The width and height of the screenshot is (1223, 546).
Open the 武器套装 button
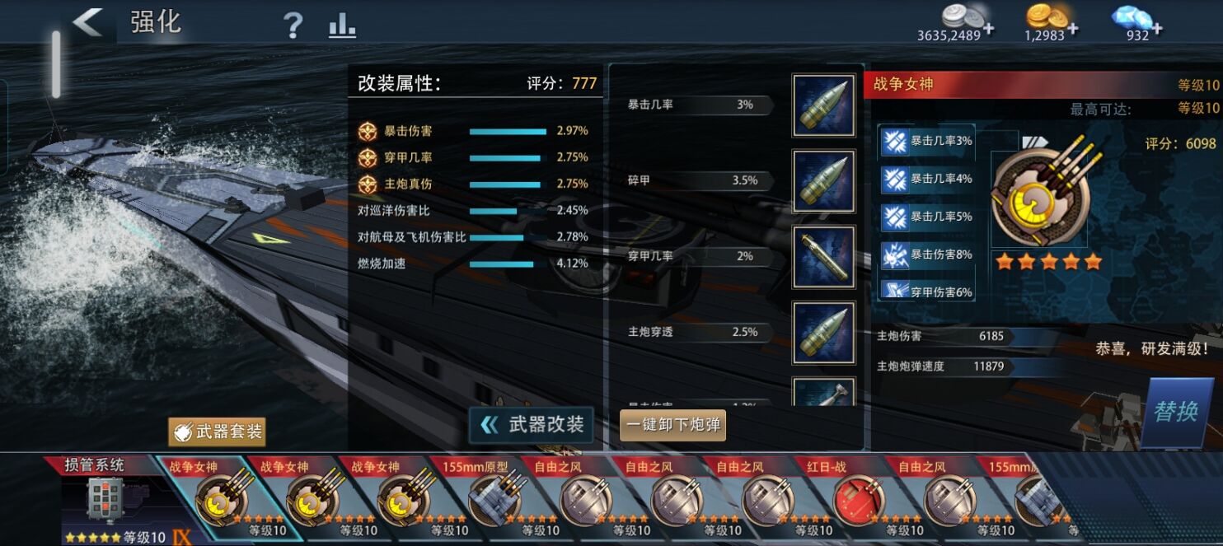coord(218,432)
